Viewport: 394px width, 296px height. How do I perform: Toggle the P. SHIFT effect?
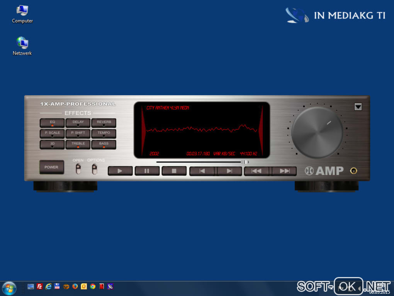[78, 134]
